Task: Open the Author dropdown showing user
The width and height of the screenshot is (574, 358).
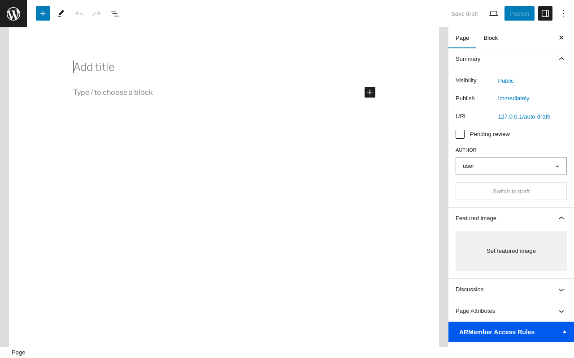Action: click(x=511, y=166)
